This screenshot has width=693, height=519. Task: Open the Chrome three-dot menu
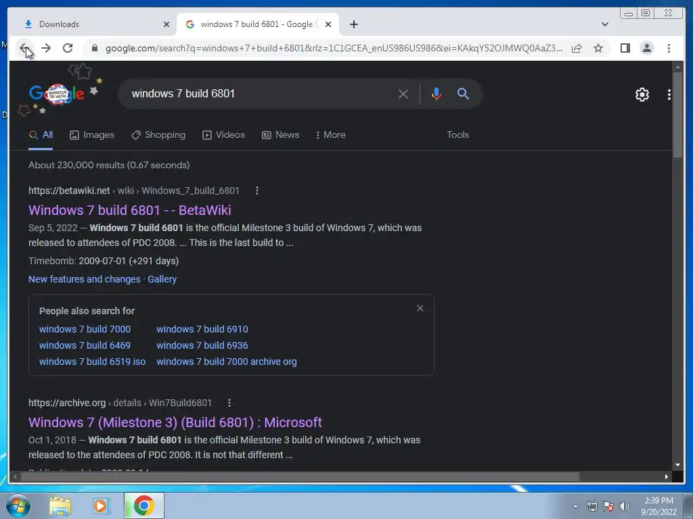click(x=669, y=48)
